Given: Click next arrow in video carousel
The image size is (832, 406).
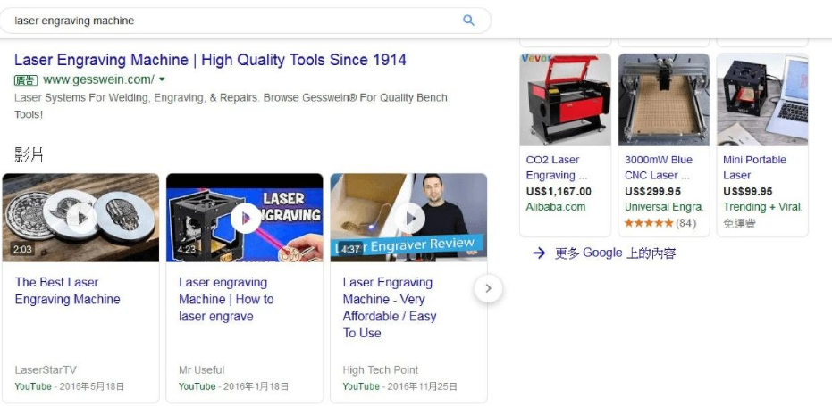Looking at the screenshot, I should [488, 288].
